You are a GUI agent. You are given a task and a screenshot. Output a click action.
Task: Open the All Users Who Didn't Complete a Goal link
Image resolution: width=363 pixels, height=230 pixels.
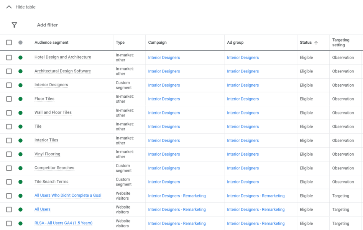(68, 195)
